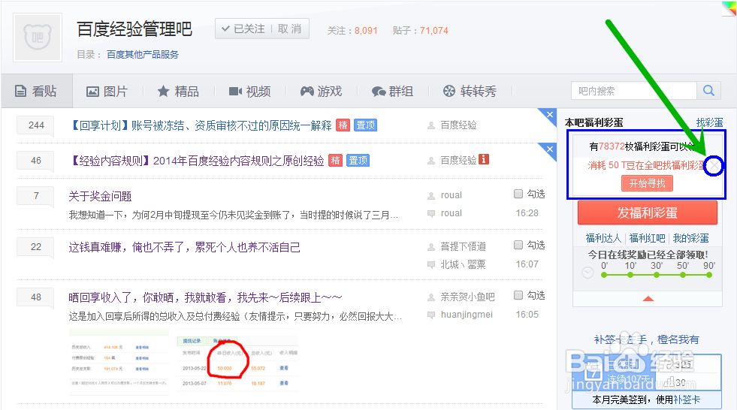Open the 看贴 tab
This screenshot has width=737, height=410.
(36, 91)
